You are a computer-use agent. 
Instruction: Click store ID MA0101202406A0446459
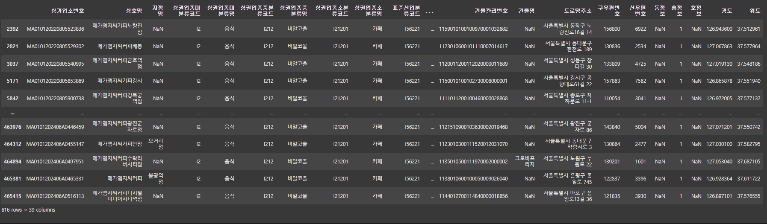tap(55, 127)
